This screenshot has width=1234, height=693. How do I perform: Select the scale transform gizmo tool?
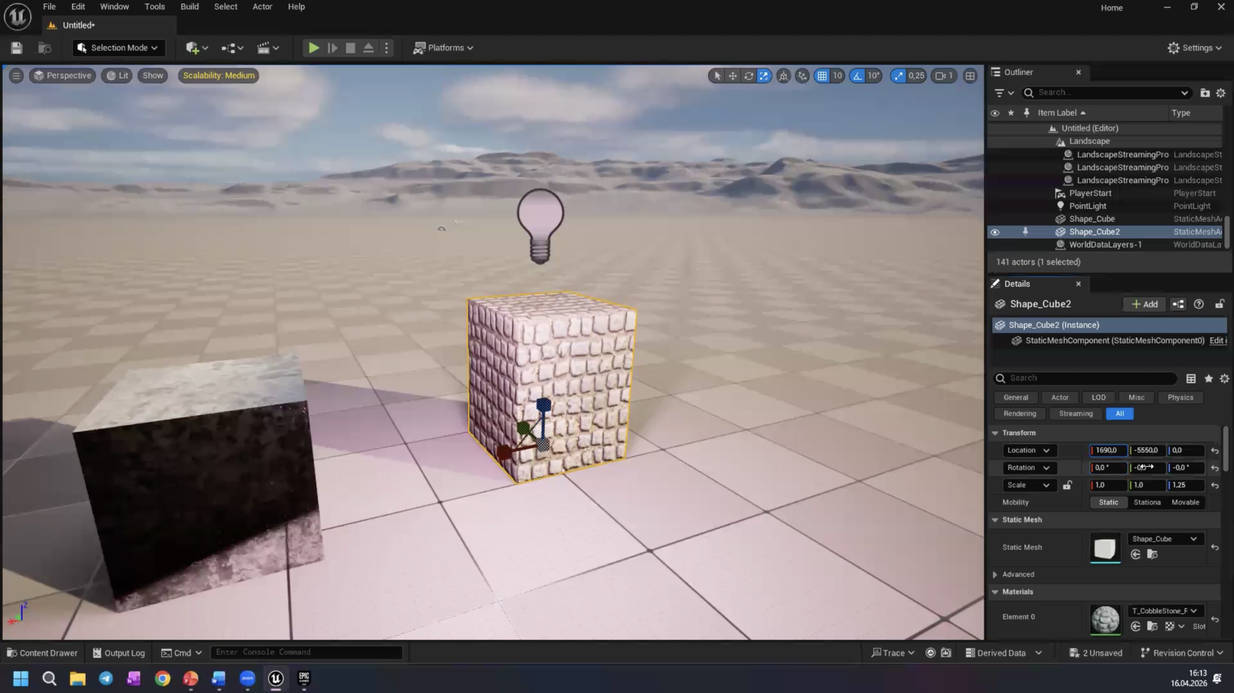(x=764, y=76)
